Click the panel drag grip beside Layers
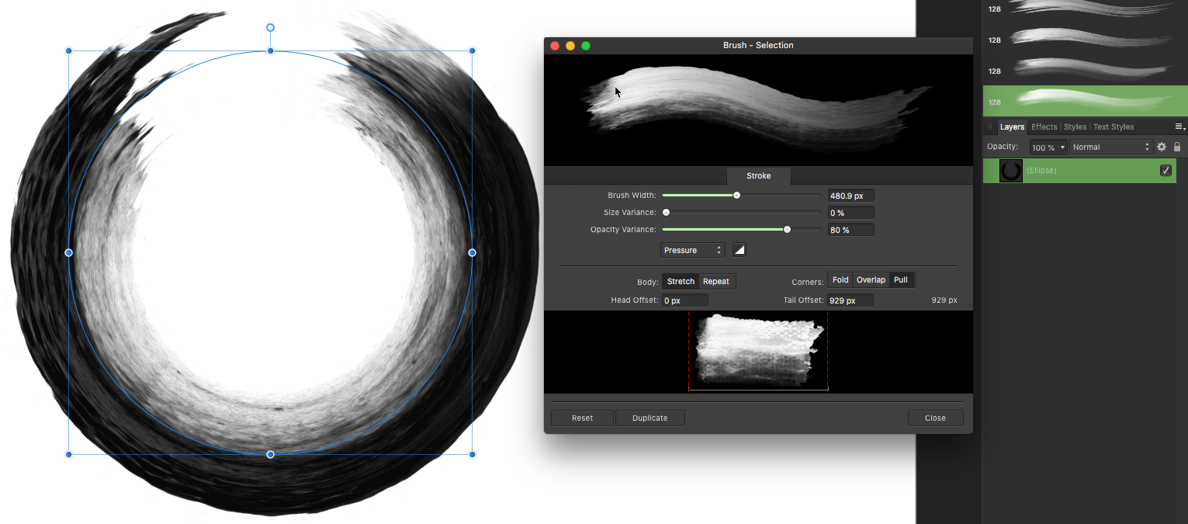The height and width of the screenshot is (524, 1188). tap(990, 127)
